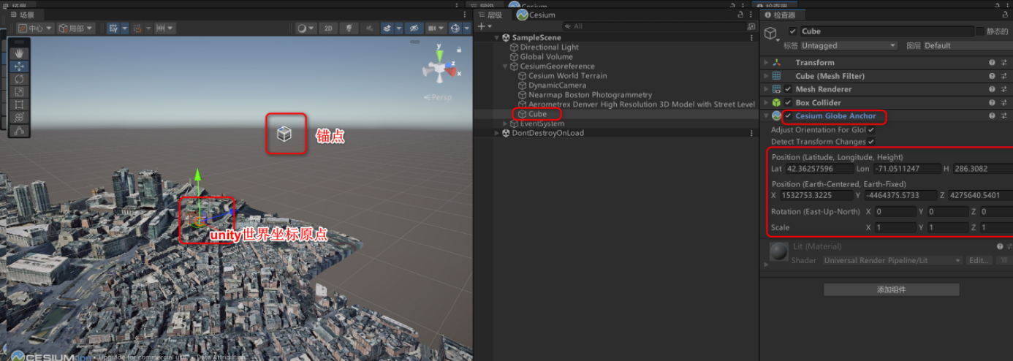The width and height of the screenshot is (1013, 361).
Task: Click the Persp projection label
Action: click(x=437, y=97)
